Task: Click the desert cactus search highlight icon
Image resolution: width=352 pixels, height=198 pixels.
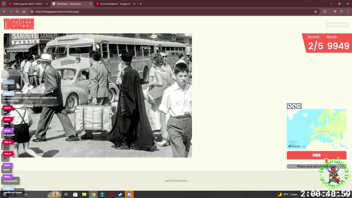Action: coord(54,194)
